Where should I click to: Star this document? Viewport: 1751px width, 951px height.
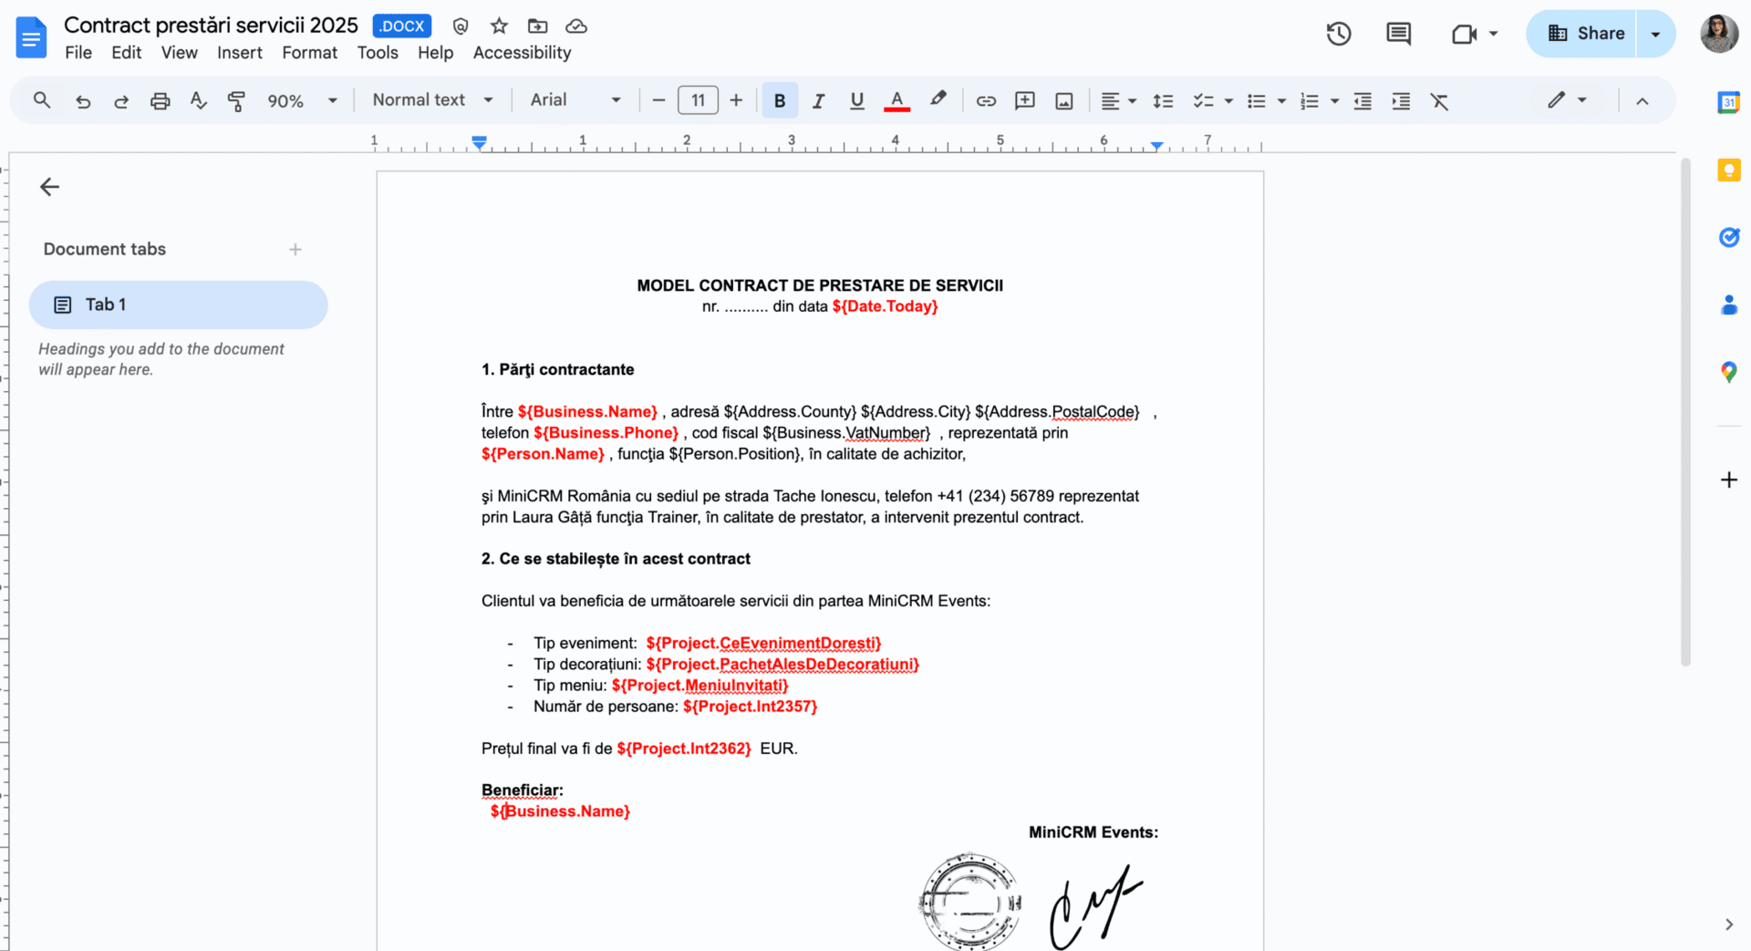pos(499,26)
